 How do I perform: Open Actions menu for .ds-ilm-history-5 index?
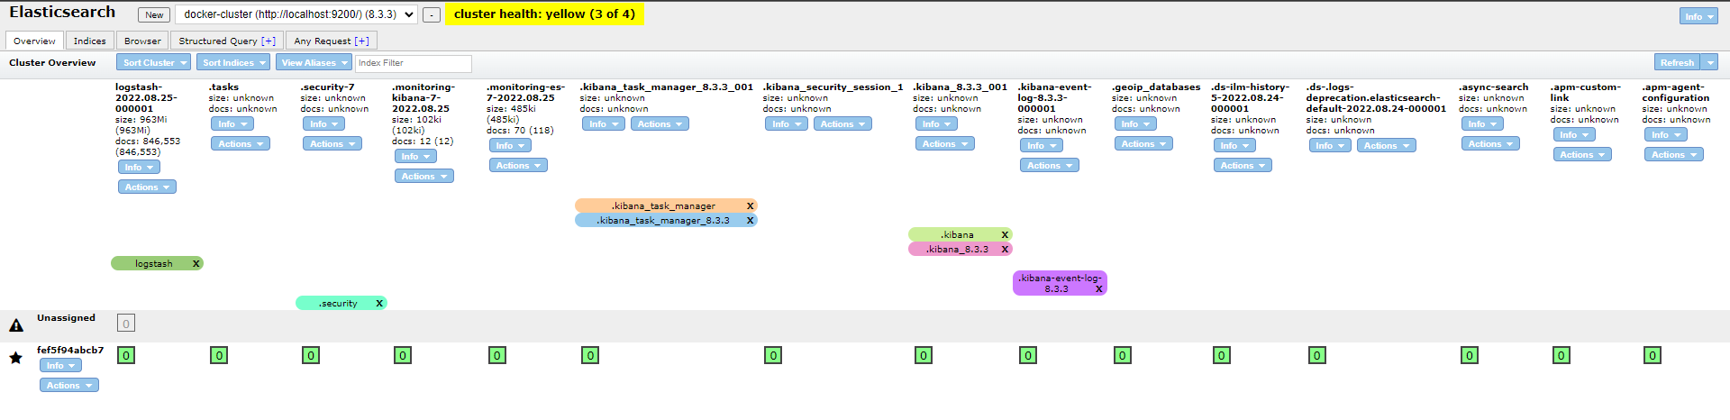click(1243, 166)
